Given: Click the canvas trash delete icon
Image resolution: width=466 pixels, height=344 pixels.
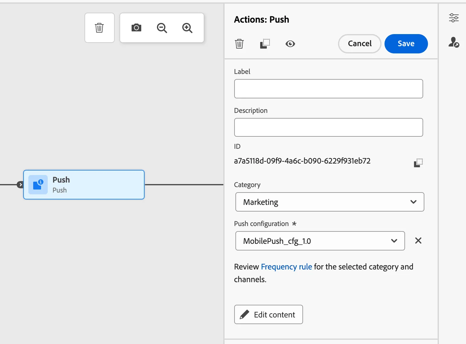Looking at the screenshot, I should [x=99, y=28].
